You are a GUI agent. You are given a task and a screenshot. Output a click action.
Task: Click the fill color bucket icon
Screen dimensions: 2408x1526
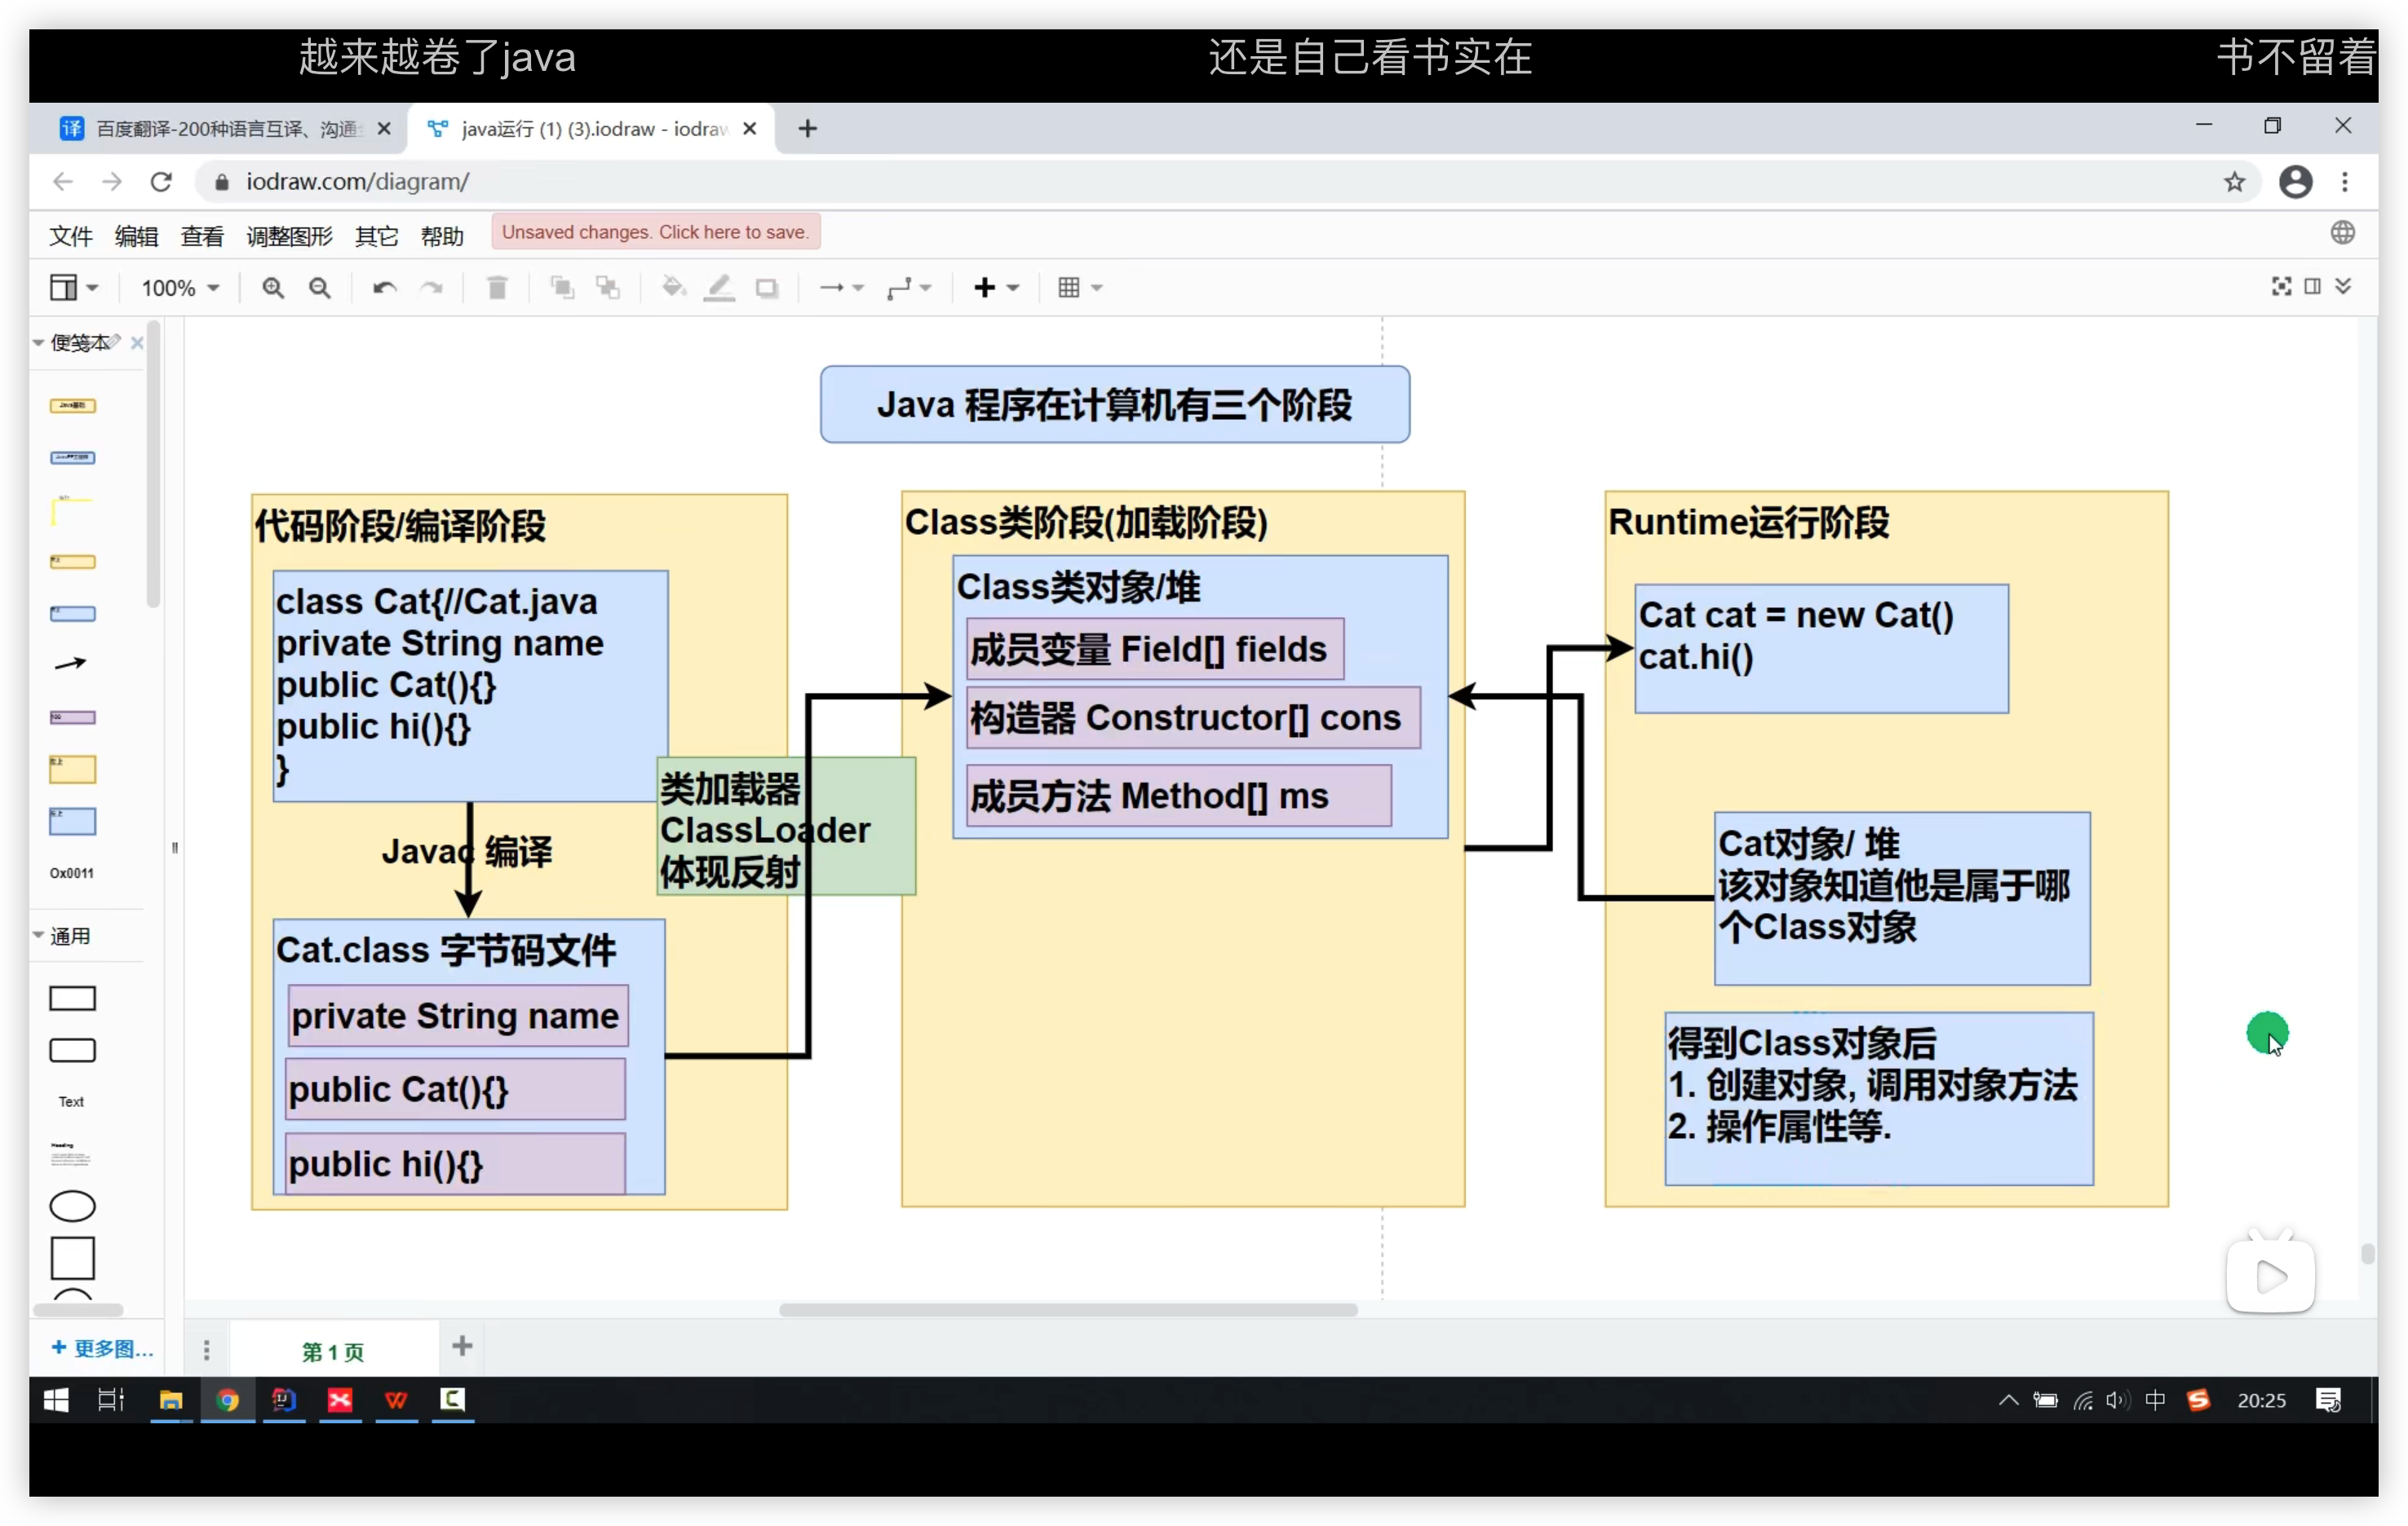tap(673, 288)
